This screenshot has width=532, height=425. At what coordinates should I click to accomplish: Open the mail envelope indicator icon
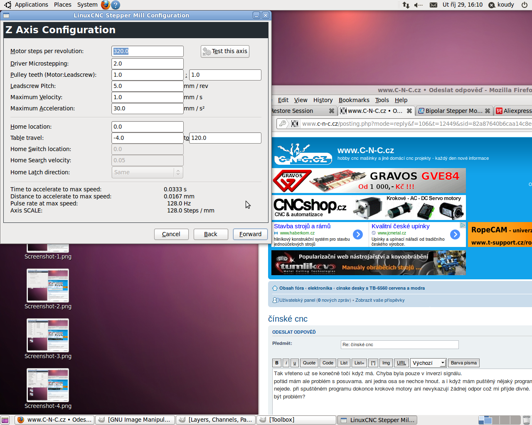[x=433, y=5]
